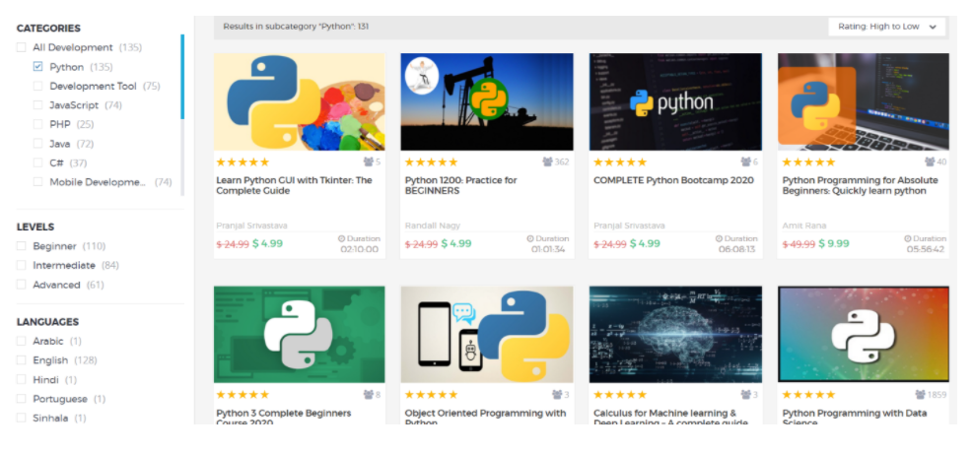This screenshot has width=973, height=454.
Task: Click five-star rating on Learn Python GUI card
Action: pyautogui.click(x=243, y=162)
